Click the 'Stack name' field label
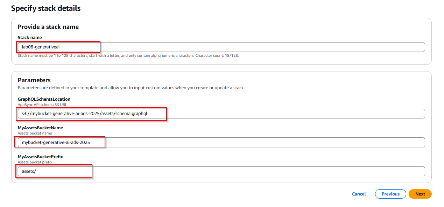This screenshot has width=444, height=207. pyautogui.click(x=30, y=37)
